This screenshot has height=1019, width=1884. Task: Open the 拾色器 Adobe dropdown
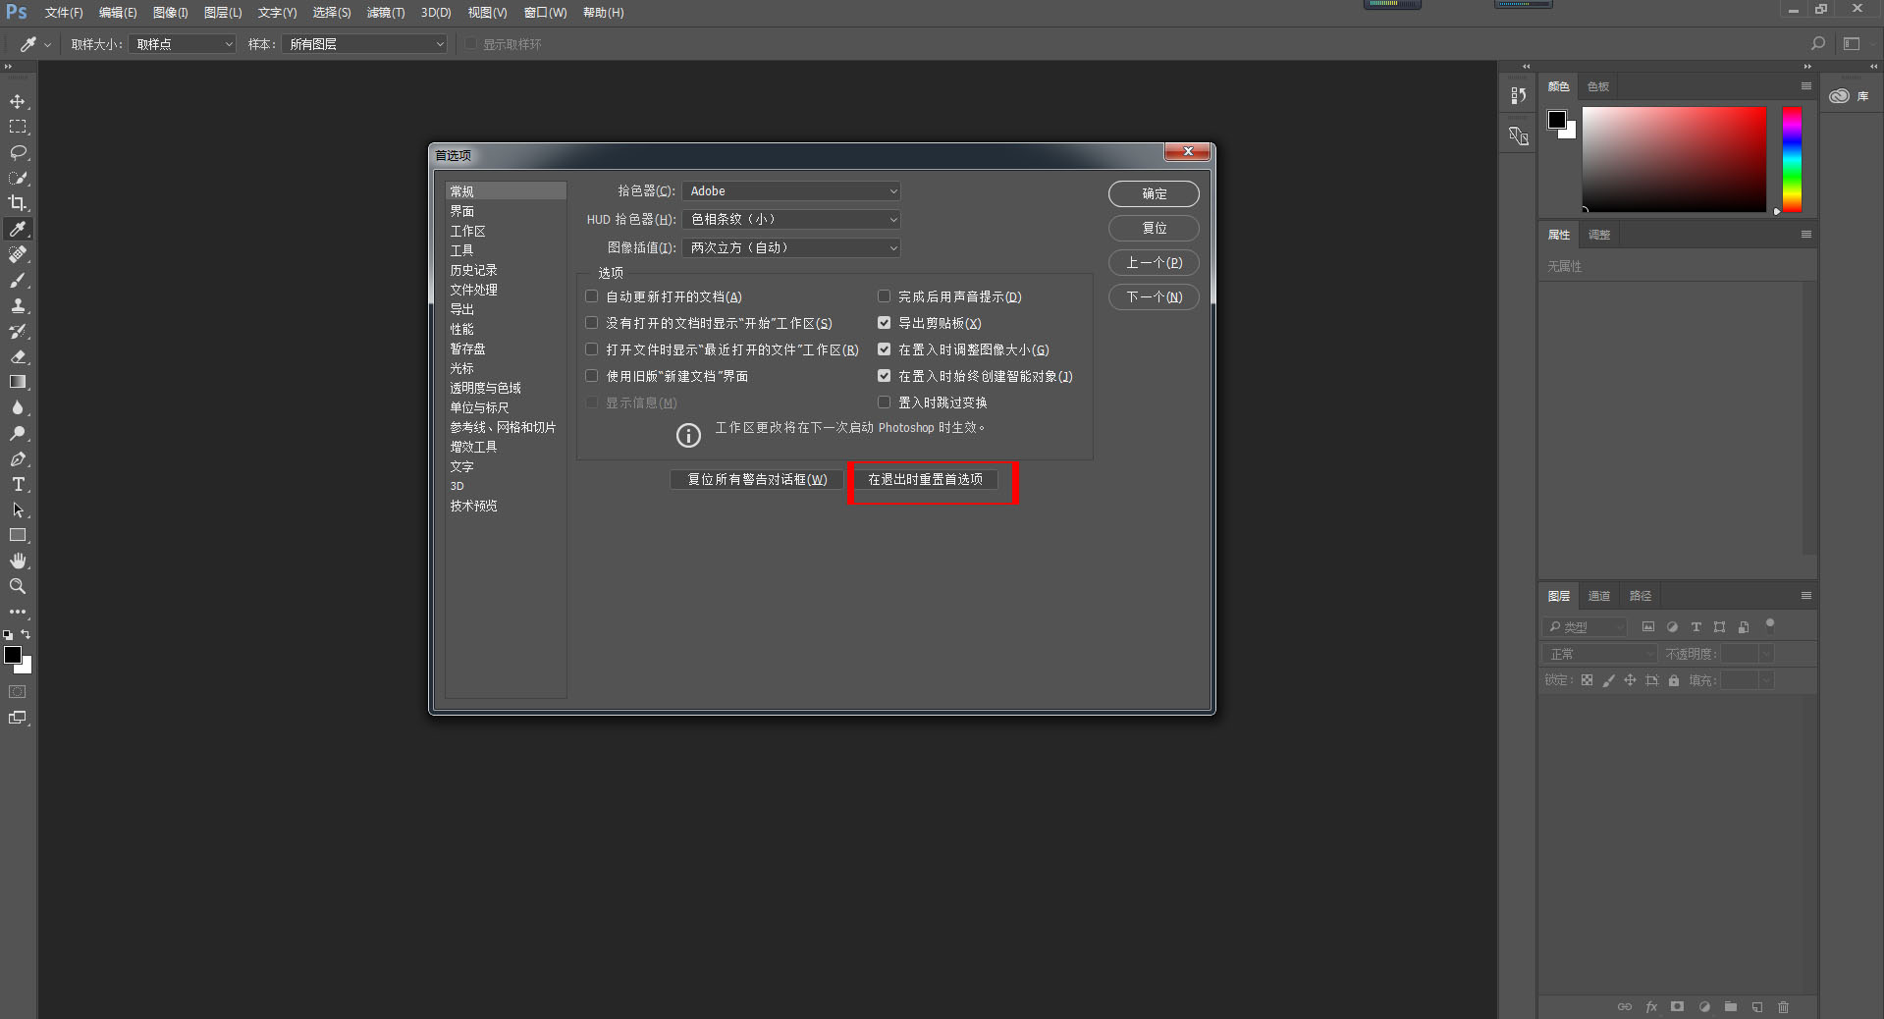click(791, 191)
